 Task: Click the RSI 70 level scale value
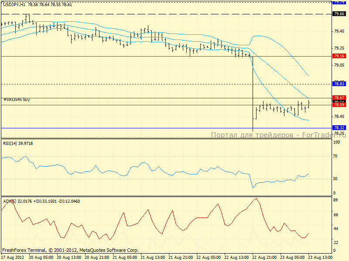[x=337, y=156]
